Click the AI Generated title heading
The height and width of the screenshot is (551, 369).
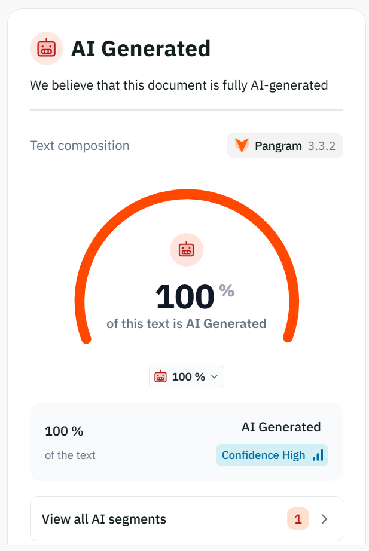[x=141, y=48]
